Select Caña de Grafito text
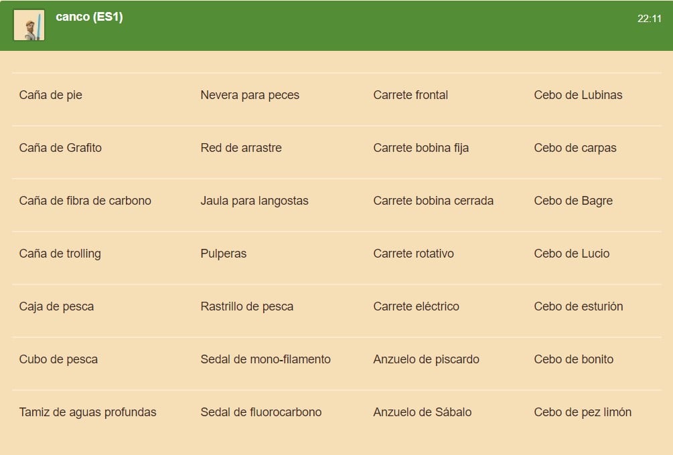The height and width of the screenshot is (455, 673). [x=60, y=147]
